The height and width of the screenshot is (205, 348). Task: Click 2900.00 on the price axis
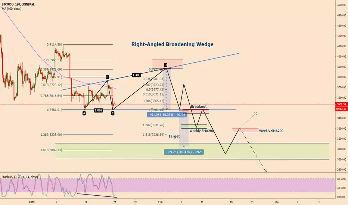click(x=342, y=170)
